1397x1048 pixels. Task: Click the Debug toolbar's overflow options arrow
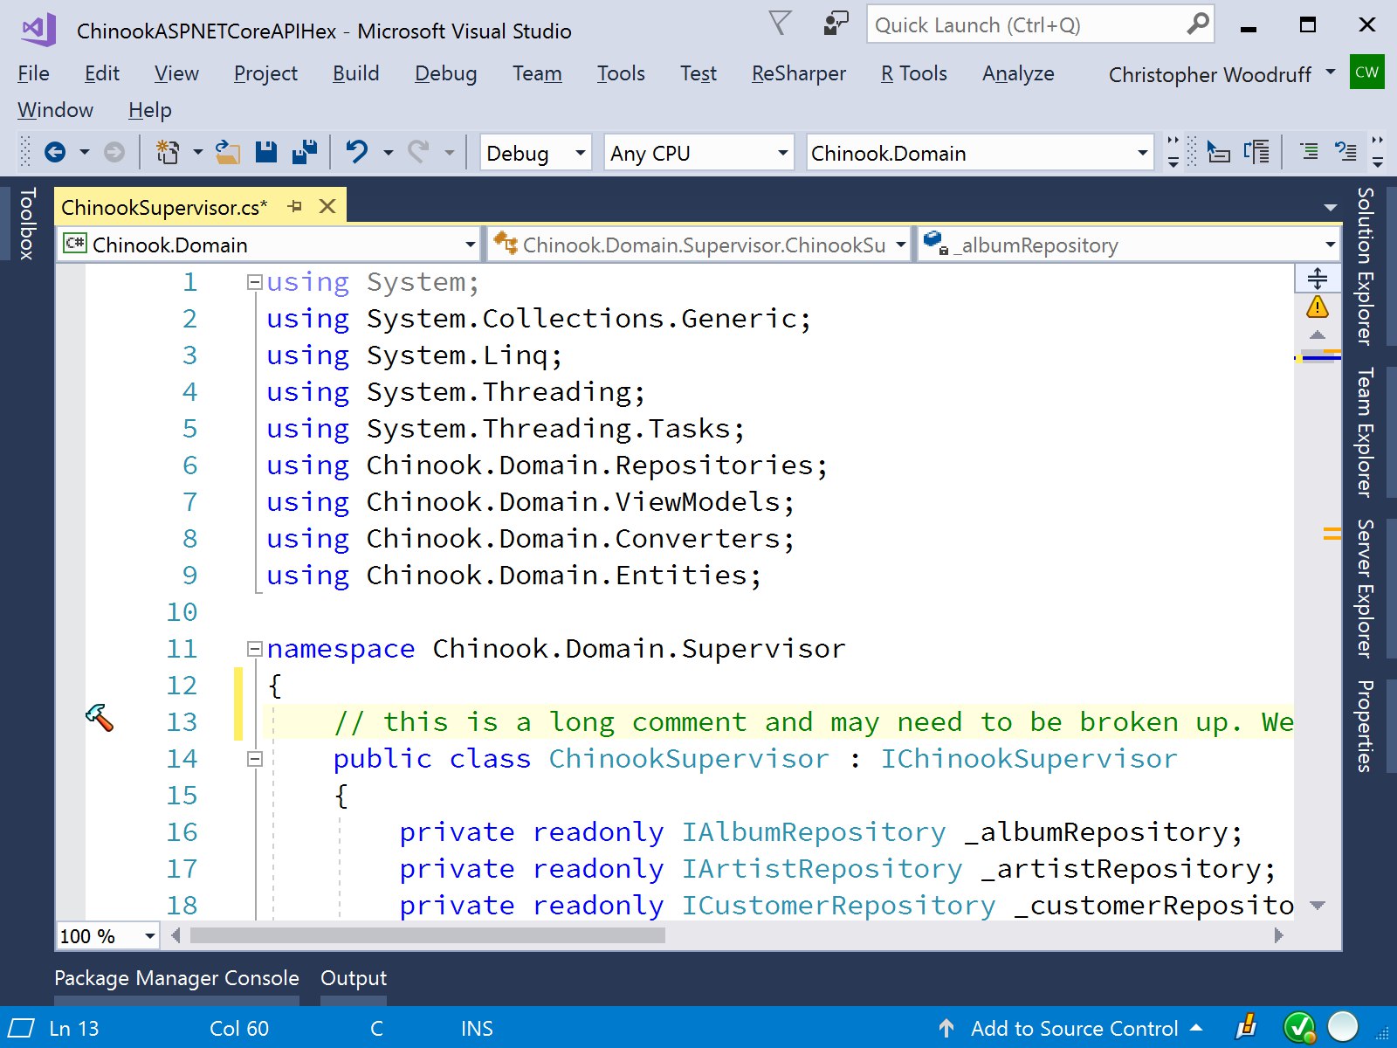(x=1173, y=153)
